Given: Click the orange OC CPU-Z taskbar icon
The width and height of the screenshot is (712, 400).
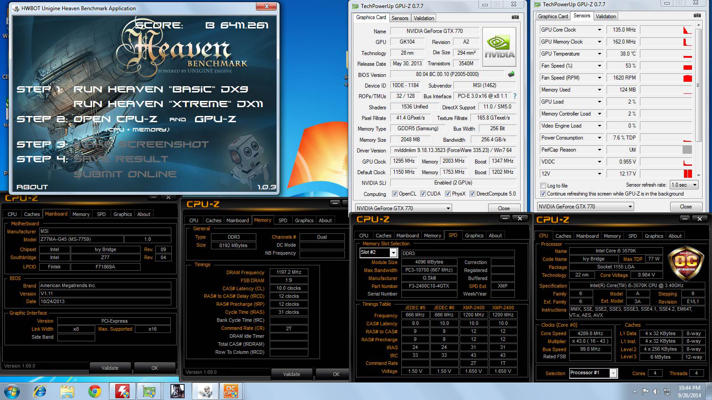Looking at the screenshot, I should click(231, 391).
